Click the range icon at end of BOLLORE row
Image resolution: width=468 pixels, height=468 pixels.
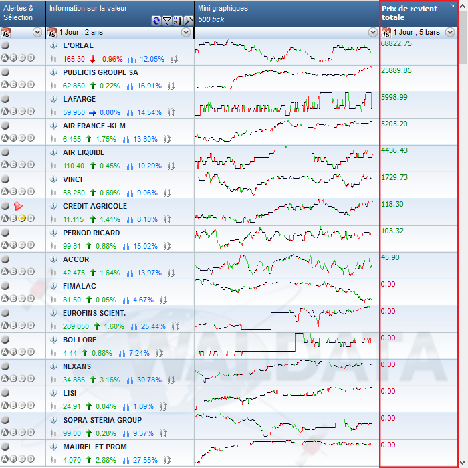(x=160, y=353)
